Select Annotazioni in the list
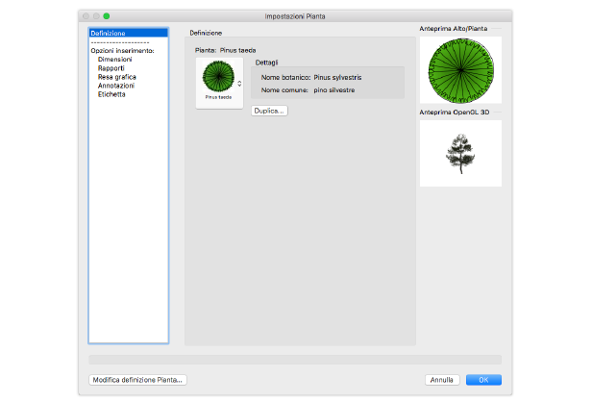The width and height of the screenshot is (592, 402). pos(116,86)
